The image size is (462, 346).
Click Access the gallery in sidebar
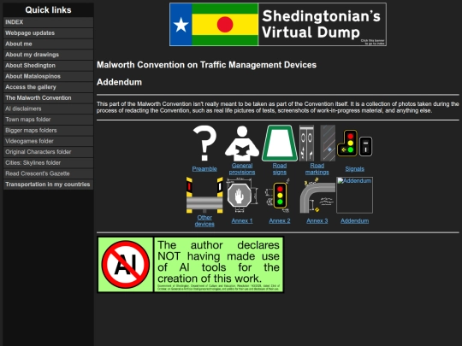click(48, 87)
